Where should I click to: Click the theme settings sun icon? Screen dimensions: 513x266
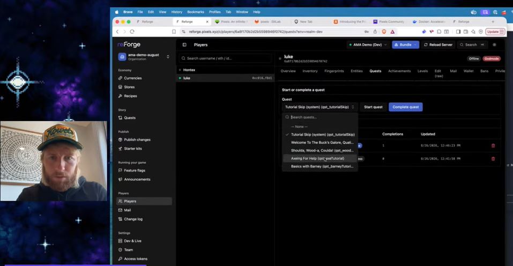tap(494, 45)
